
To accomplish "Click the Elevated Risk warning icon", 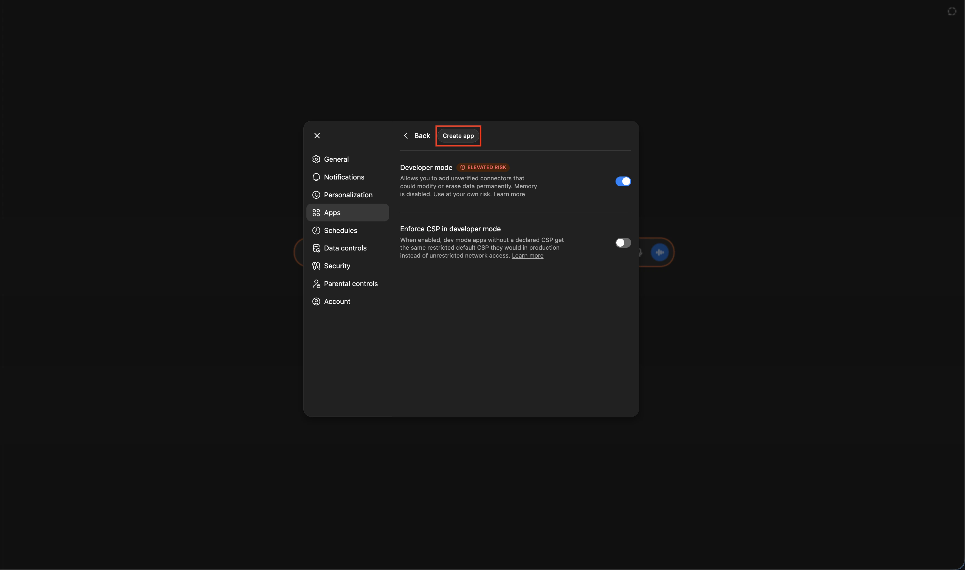I will (462, 167).
